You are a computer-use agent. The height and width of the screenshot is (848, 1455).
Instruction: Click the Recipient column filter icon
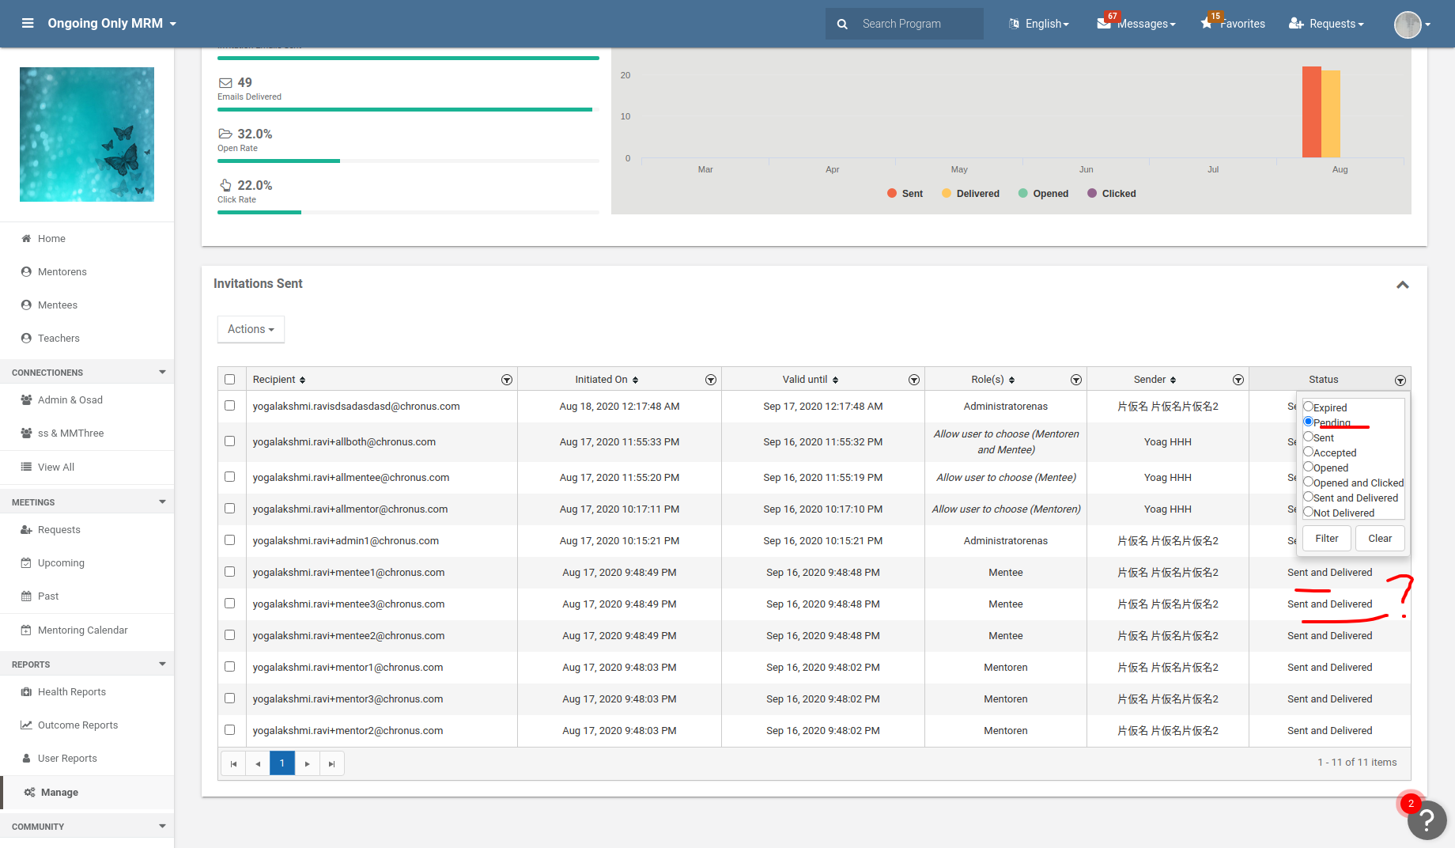506,380
